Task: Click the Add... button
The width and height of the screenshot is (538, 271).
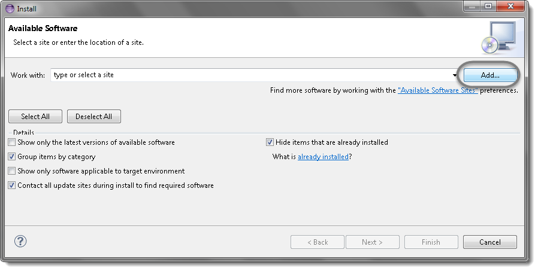Action: click(x=489, y=75)
